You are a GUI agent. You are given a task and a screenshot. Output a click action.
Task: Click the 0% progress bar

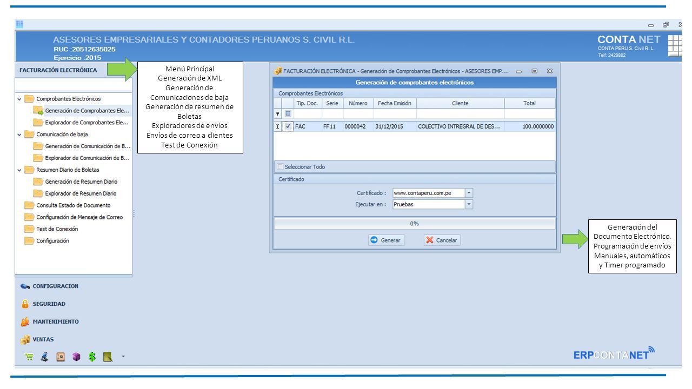click(x=414, y=224)
